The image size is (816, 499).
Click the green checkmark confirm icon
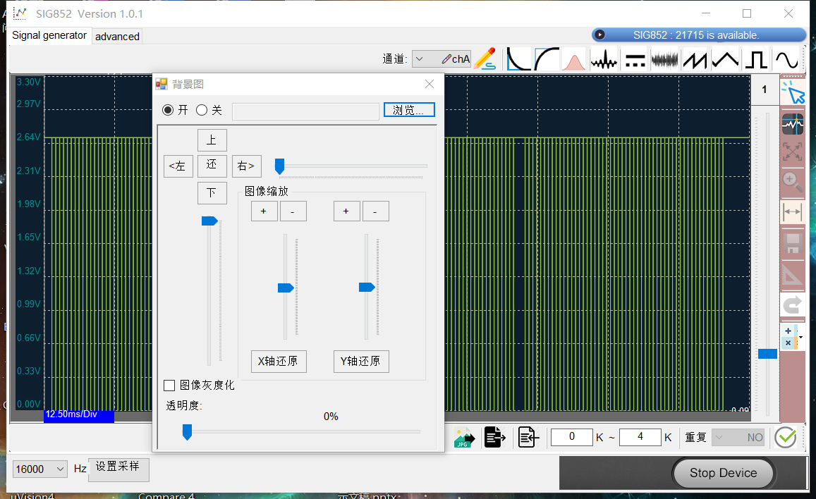point(785,438)
